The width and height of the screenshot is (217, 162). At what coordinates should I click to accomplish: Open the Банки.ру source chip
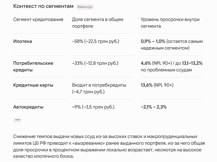(x=85, y=7)
